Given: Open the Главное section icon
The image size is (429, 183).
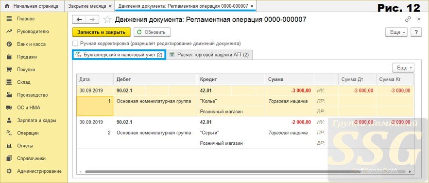Looking at the screenshot, I should 9,19.
